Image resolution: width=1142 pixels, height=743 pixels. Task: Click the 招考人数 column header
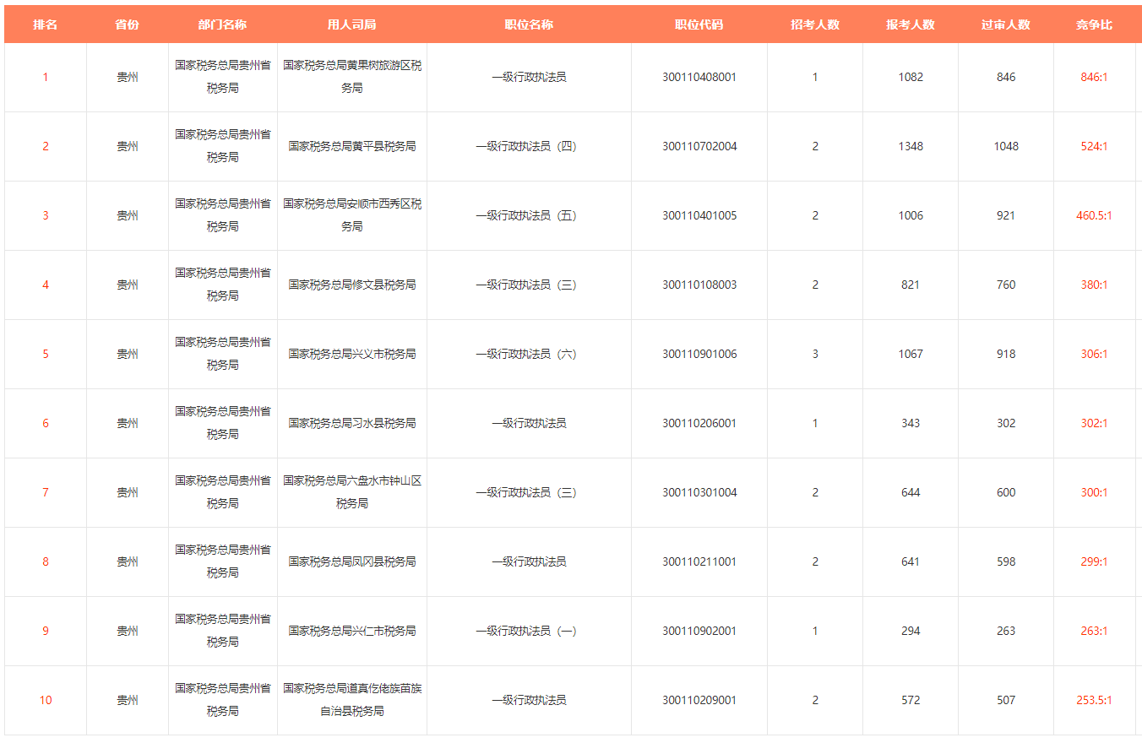(814, 24)
